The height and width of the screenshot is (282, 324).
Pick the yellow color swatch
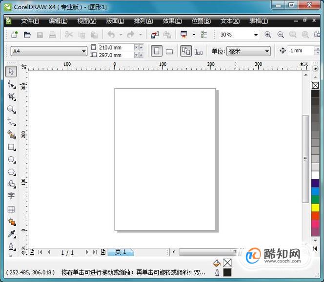[315, 207]
